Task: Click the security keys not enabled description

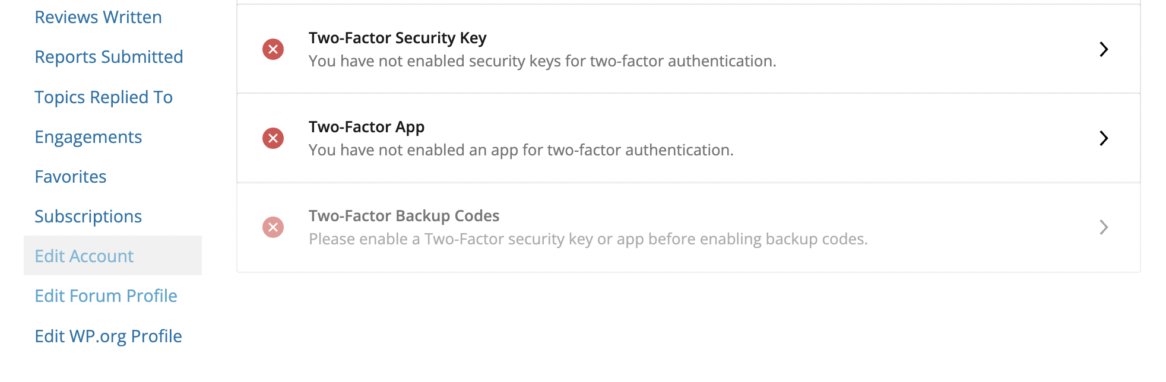Action: pyautogui.click(x=542, y=61)
